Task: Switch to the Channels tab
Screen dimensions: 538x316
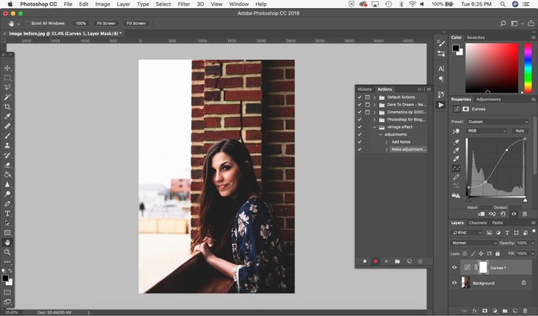Action: [478, 222]
